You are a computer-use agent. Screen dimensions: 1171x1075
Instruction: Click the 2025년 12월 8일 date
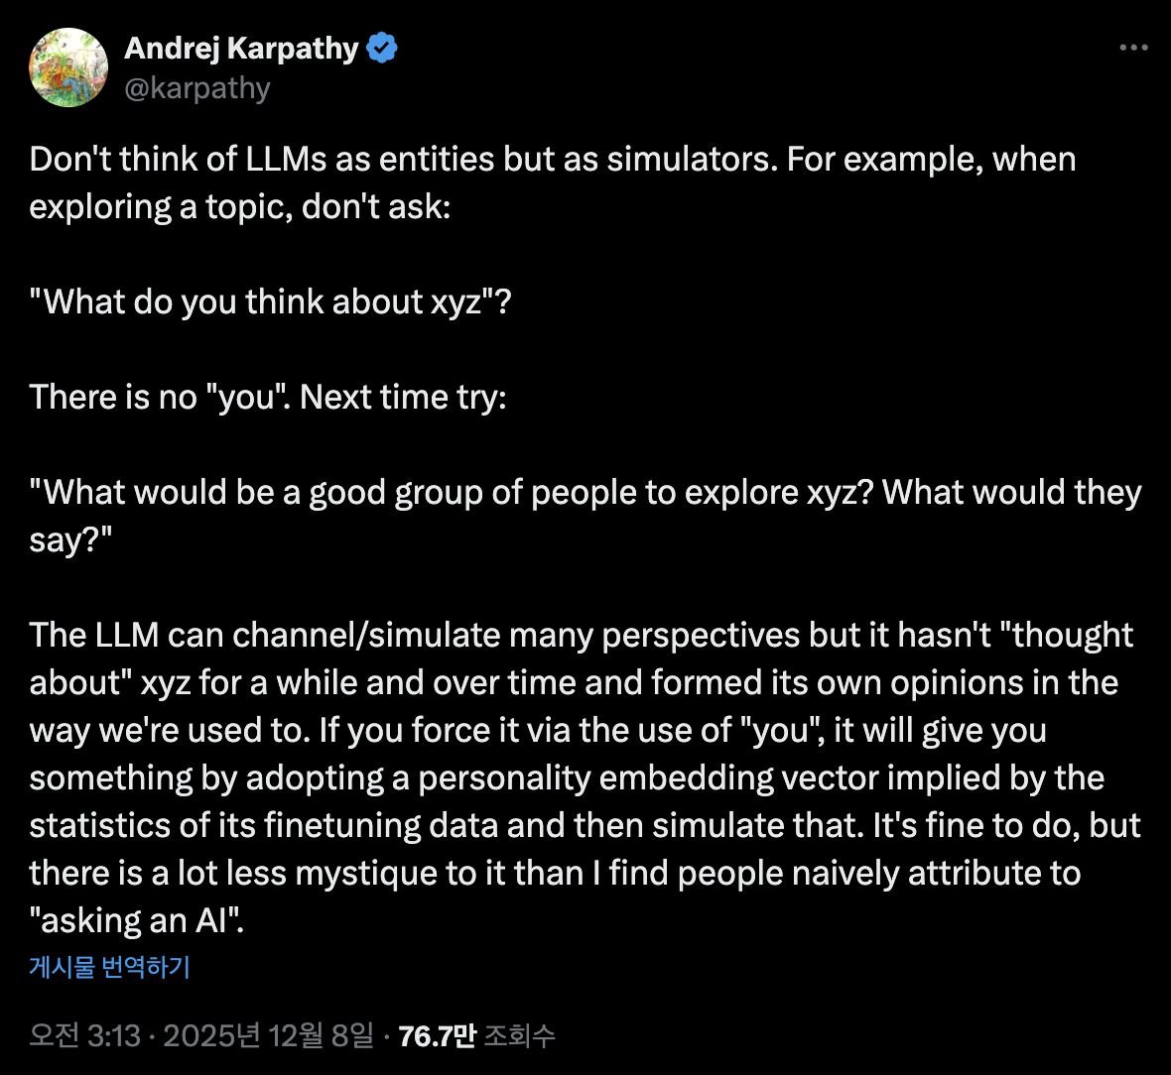coord(268,1035)
